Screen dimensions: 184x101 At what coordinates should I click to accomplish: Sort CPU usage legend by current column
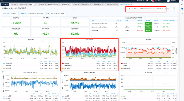point(113,61)
